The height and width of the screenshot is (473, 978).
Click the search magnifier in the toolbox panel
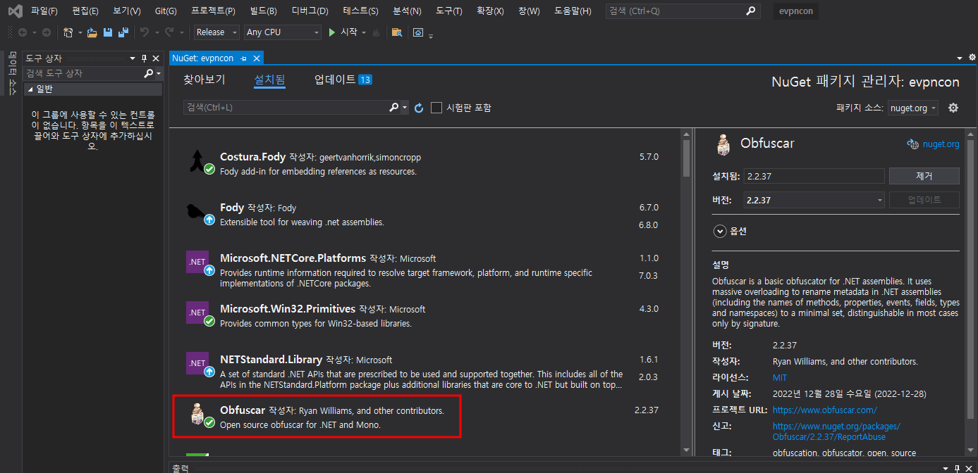[148, 73]
